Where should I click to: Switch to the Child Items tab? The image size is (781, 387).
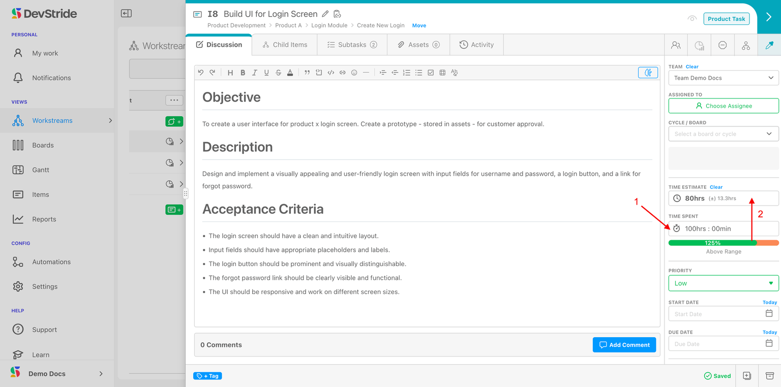[285, 45]
